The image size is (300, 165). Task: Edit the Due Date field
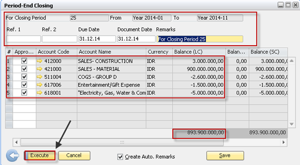tap(97, 39)
